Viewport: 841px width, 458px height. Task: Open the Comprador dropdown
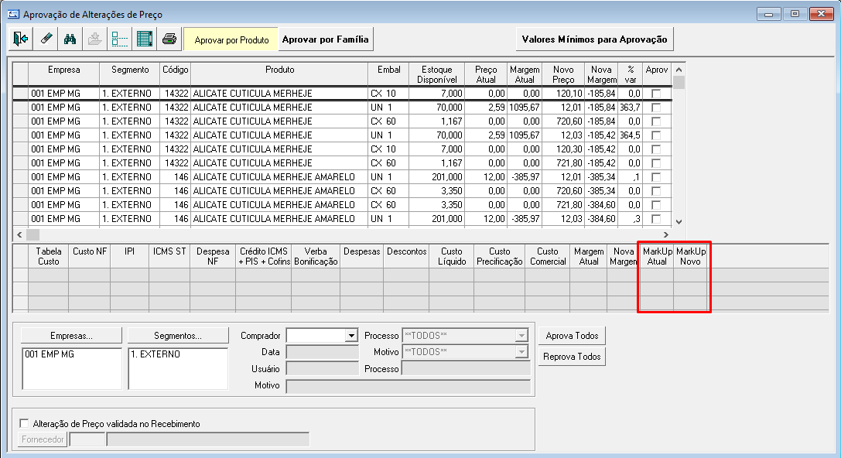[x=350, y=336]
